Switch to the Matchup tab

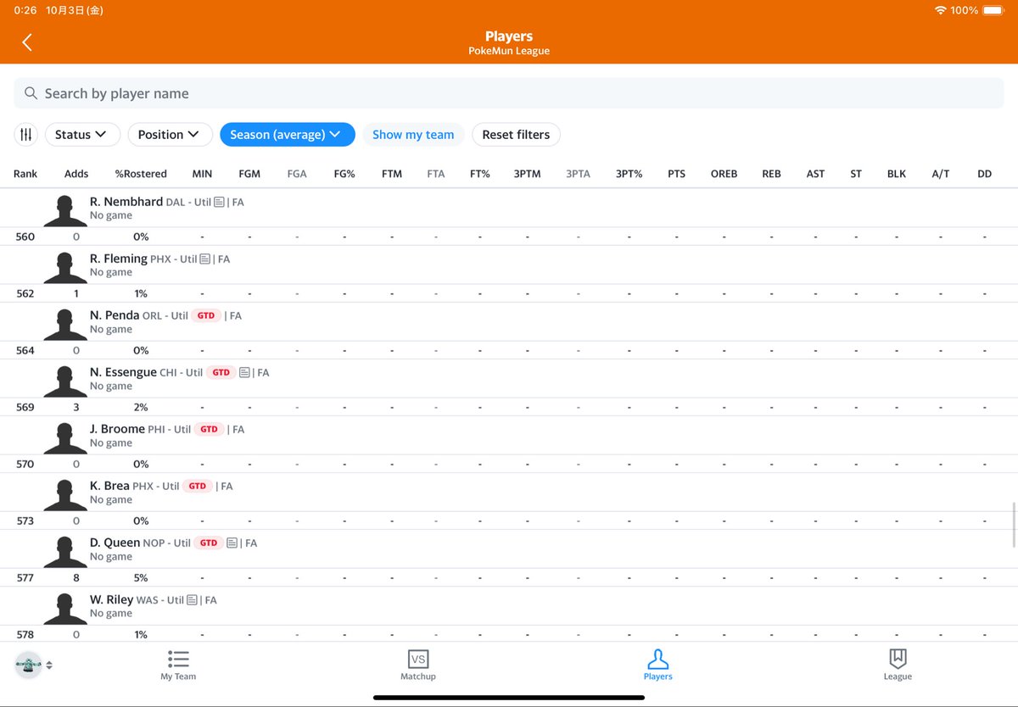[418, 665]
